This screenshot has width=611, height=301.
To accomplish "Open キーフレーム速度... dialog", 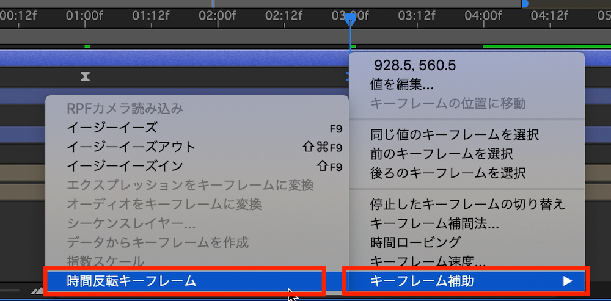I will pyautogui.click(x=466, y=261).
